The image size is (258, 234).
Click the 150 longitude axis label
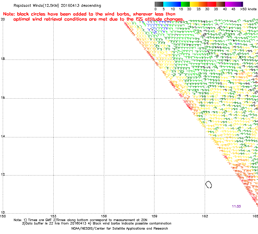coord(3,216)
